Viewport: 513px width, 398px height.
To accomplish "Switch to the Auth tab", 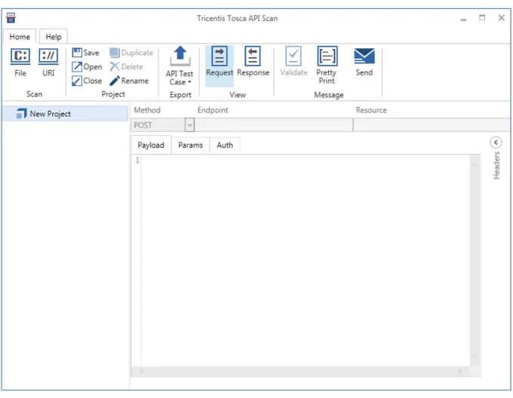I will (225, 145).
